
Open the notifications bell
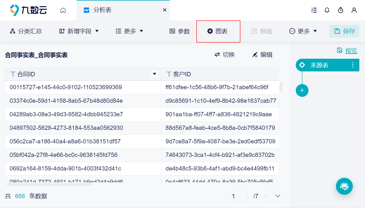point(327,10)
